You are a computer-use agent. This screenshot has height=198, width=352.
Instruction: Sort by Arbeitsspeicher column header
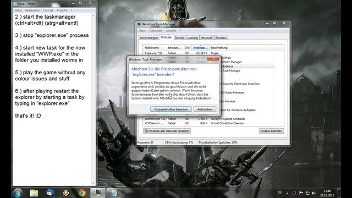(200, 48)
